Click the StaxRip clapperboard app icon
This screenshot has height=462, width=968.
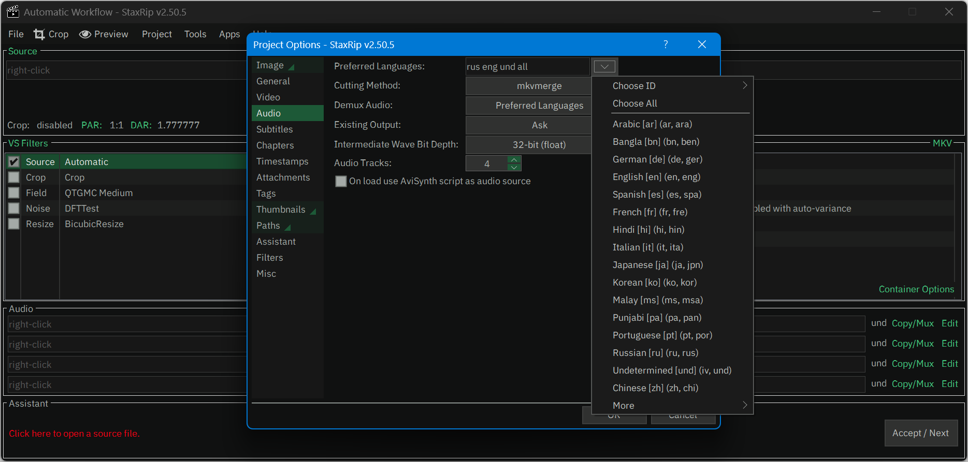tap(12, 12)
